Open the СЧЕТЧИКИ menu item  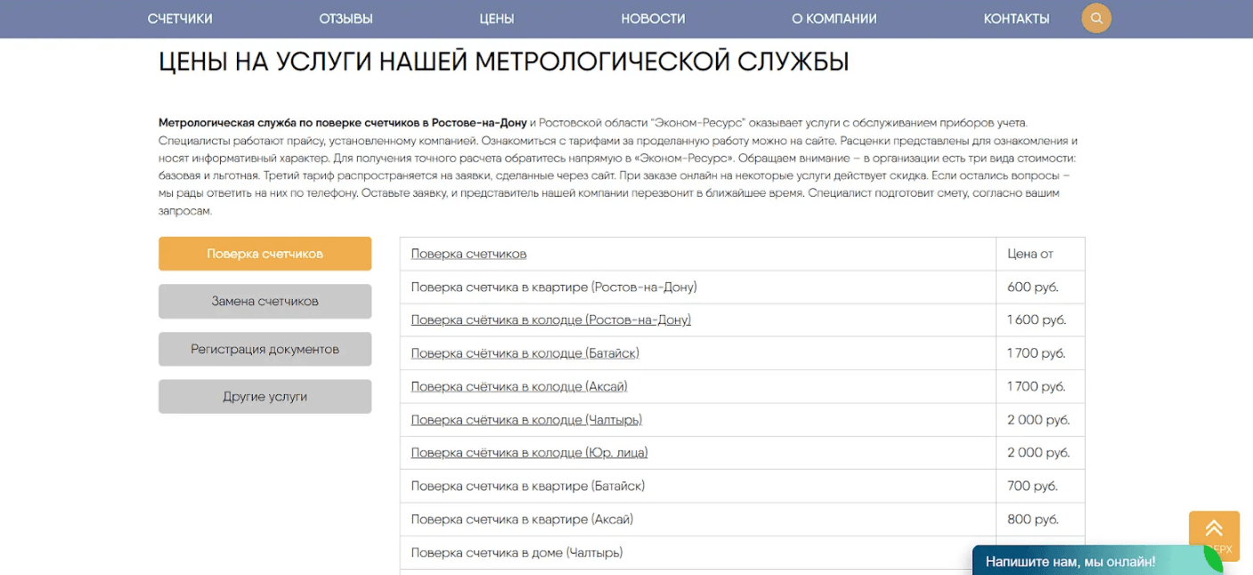180,19
